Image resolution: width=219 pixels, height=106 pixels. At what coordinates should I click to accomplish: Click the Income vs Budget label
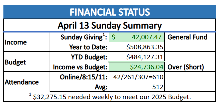point(80,67)
